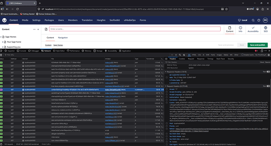Open the Media section
This screenshot has width=271, height=146.
25,20
